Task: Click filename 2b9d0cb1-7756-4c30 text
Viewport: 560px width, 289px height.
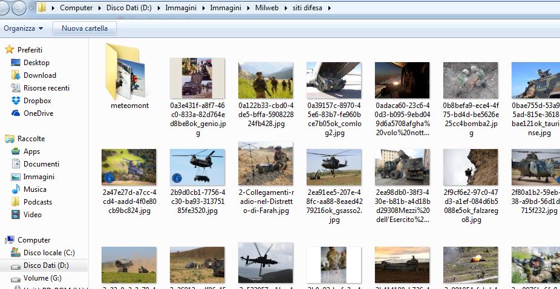Action: [x=198, y=202]
